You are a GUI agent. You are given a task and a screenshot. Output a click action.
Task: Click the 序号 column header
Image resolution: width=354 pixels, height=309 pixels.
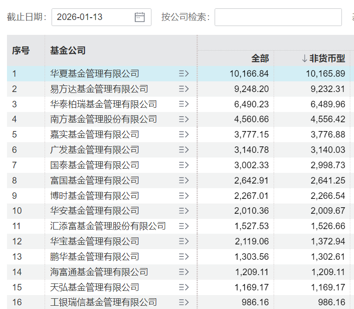click(21, 51)
